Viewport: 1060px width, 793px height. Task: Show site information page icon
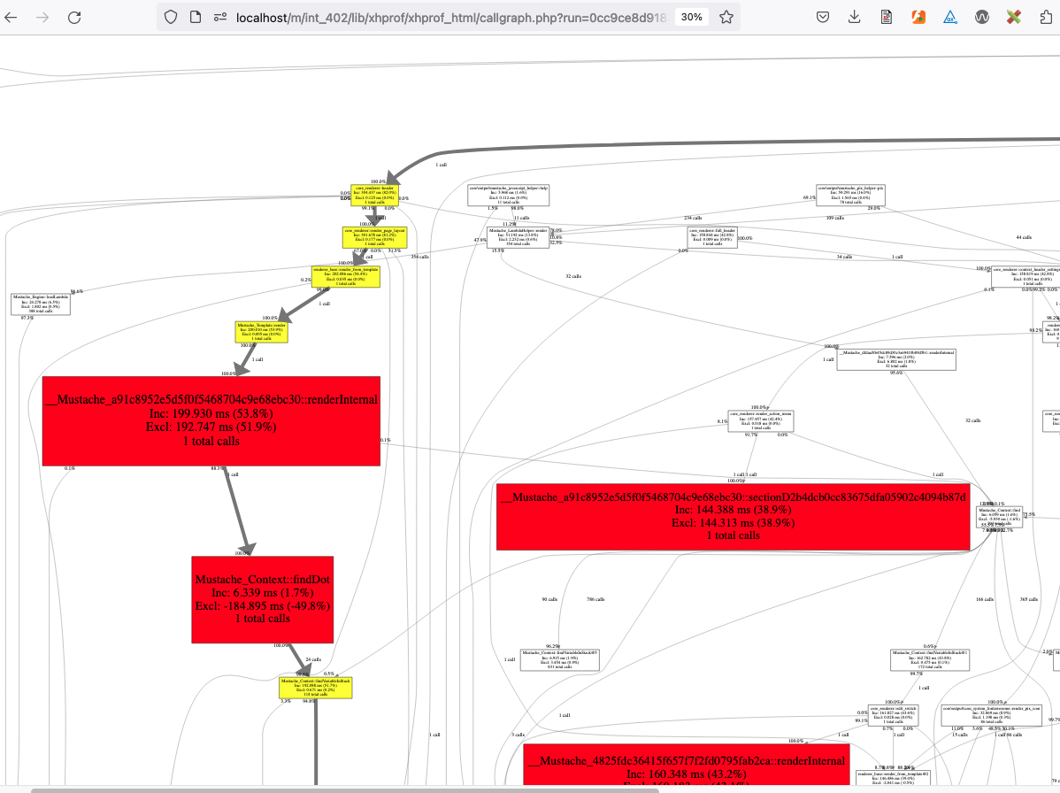(x=196, y=18)
